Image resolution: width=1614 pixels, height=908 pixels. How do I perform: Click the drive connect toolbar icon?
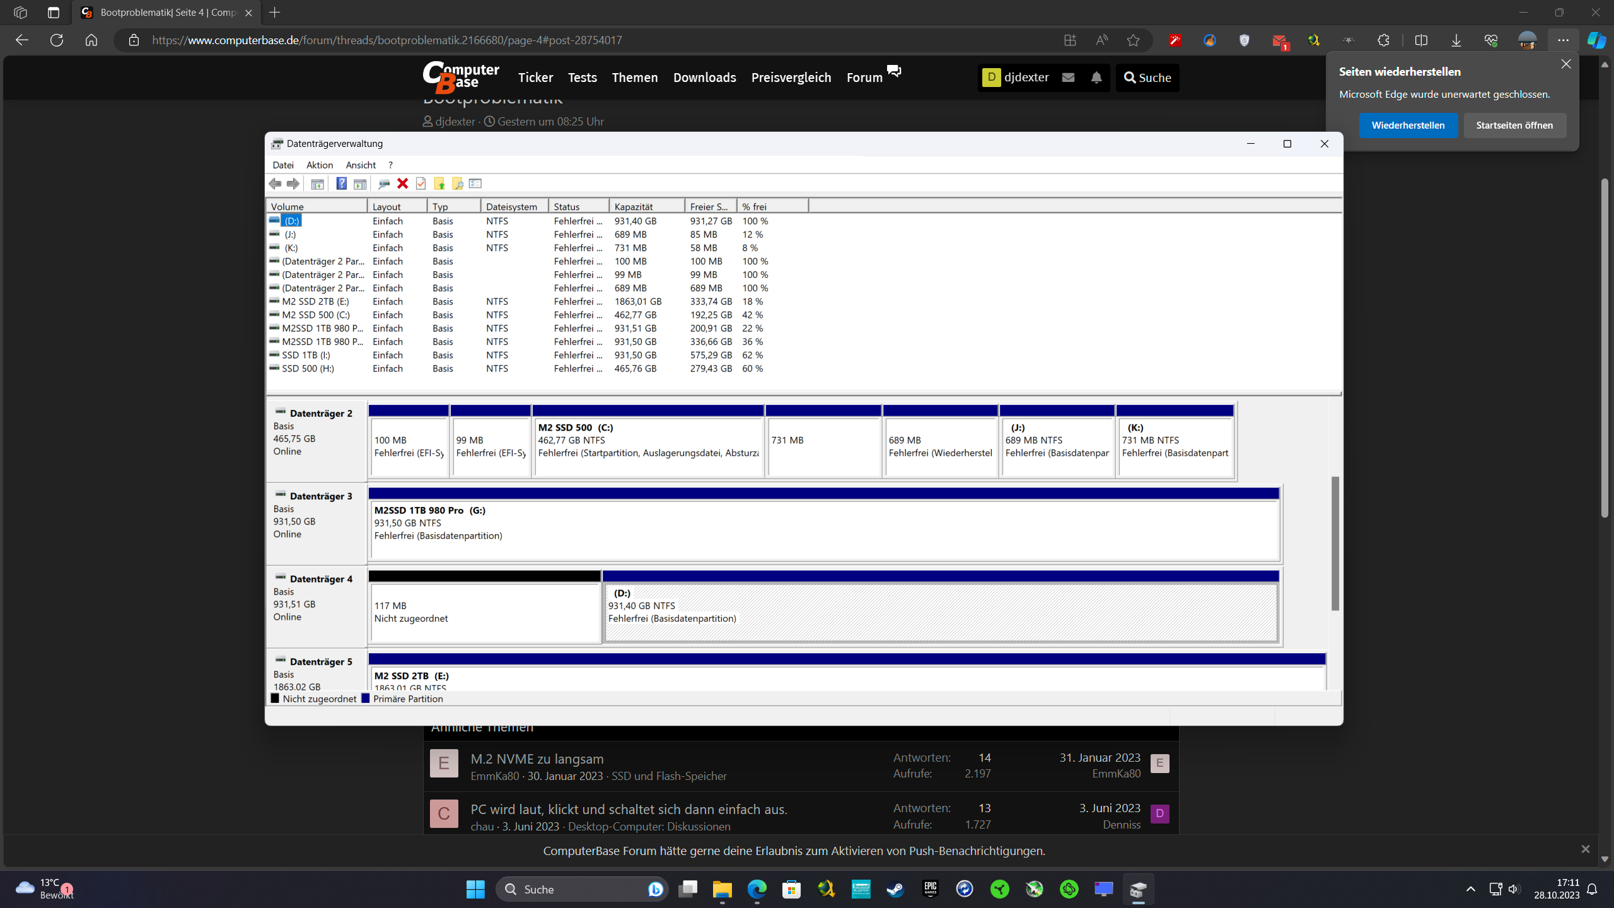(383, 183)
